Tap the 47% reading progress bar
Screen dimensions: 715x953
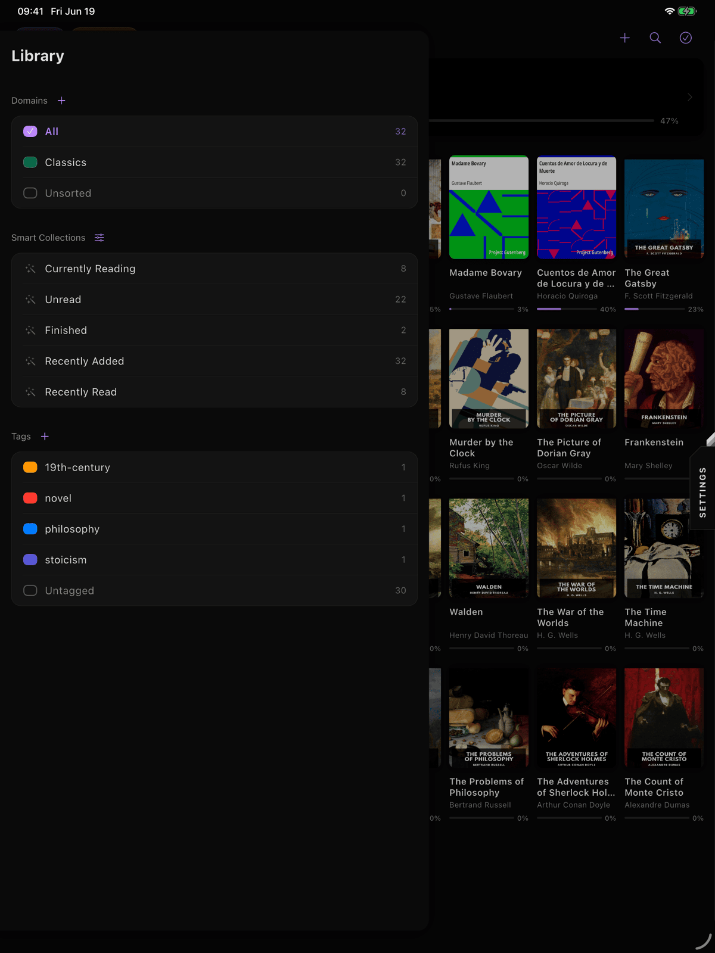point(541,121)
